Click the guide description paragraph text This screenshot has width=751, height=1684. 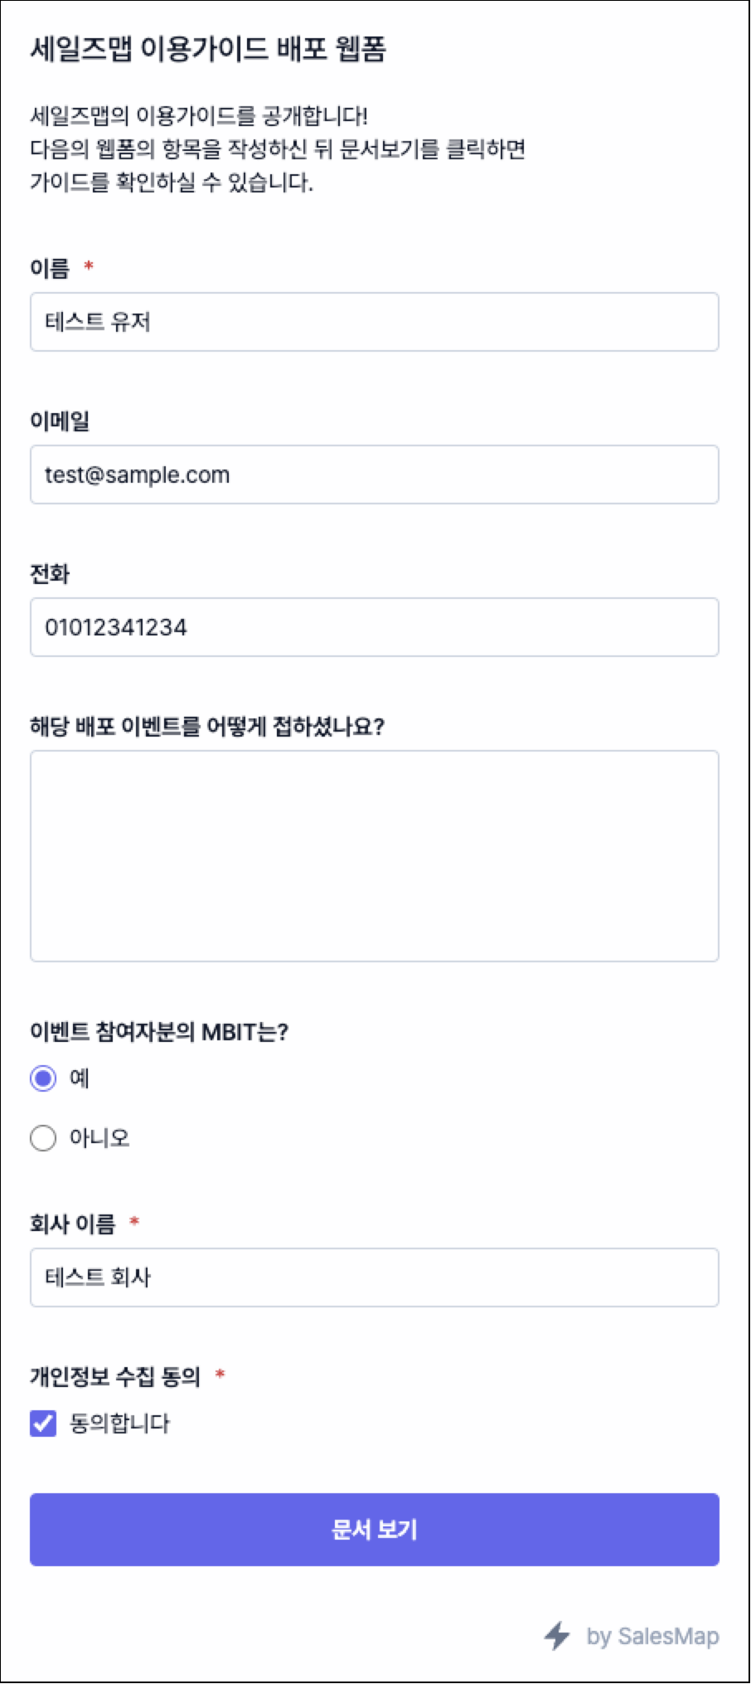[x=278, y=148]
